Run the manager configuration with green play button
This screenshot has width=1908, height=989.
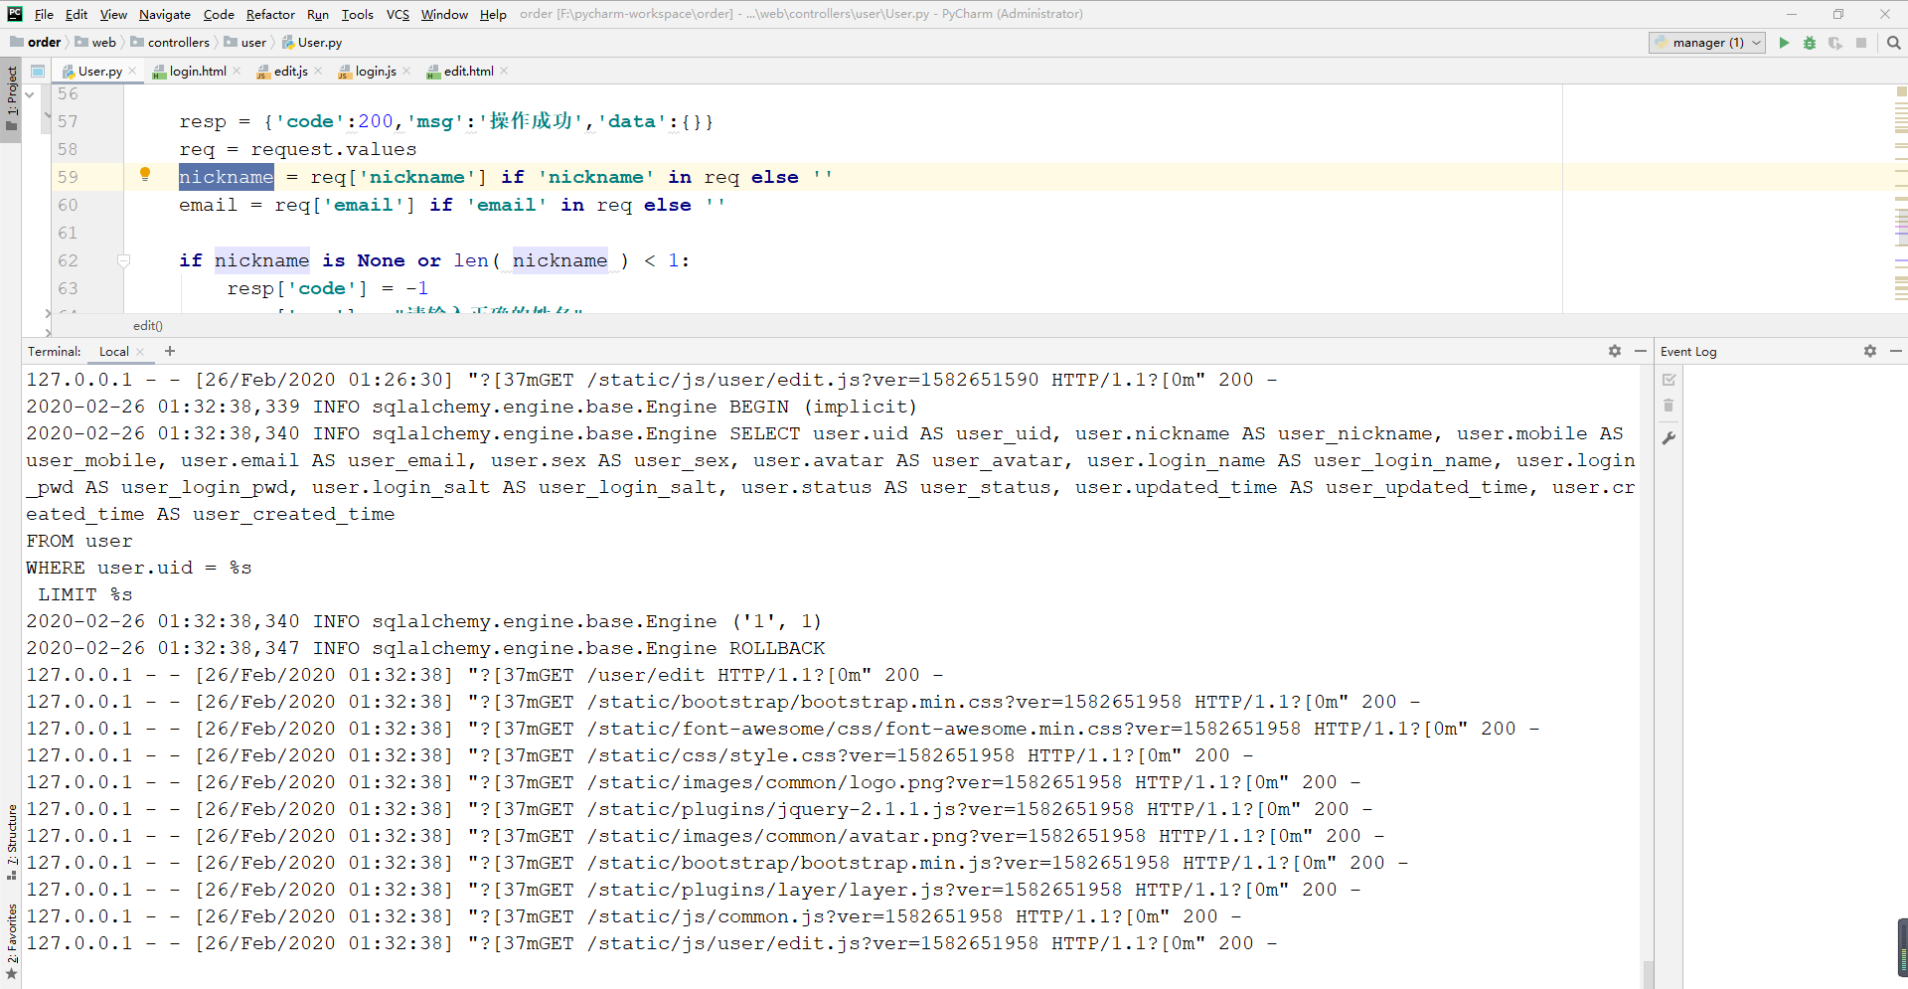tap(1784, 43)
